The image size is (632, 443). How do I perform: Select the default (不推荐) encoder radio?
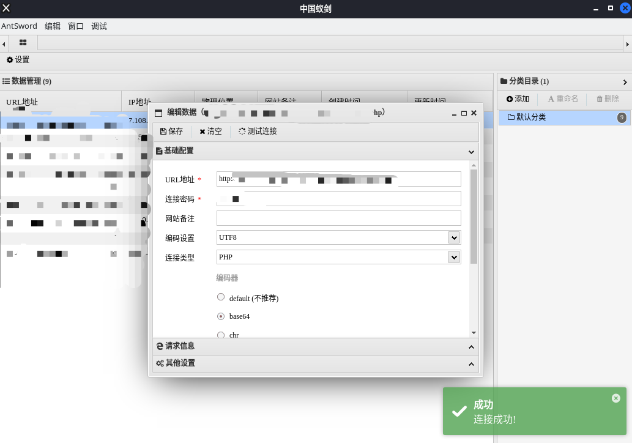click(221, 297)
